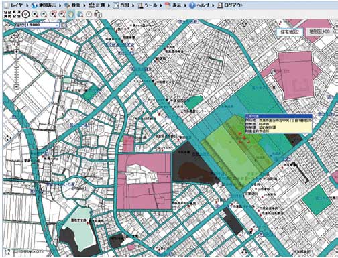338x258 pixels.
Task: Click the circular compass target icon
Action: pyautogui.click(x=26, y=15)
